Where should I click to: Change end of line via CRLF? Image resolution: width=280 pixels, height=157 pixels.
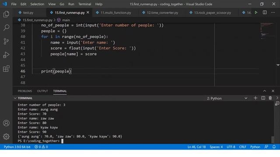pyautogui.click(x=243, y=147)
